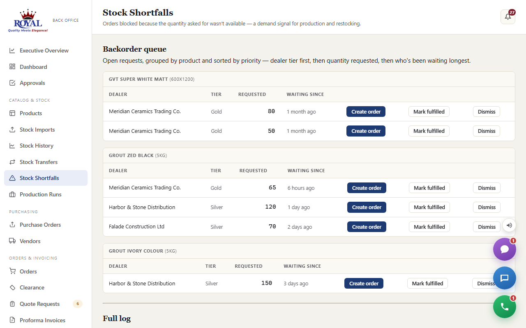Click the Dashboard grid icon
Screen dimensions: 526x328
(12, 67)
